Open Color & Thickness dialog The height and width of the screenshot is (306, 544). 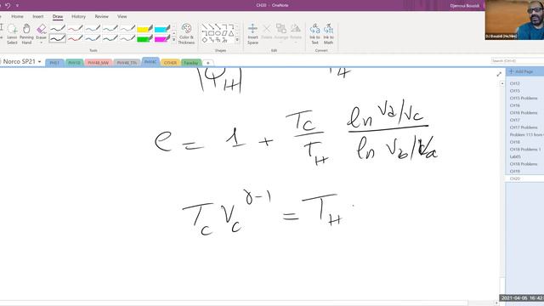click(186, 34)
